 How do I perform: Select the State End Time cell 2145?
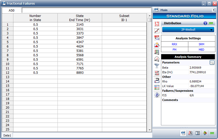pos(80,25)
